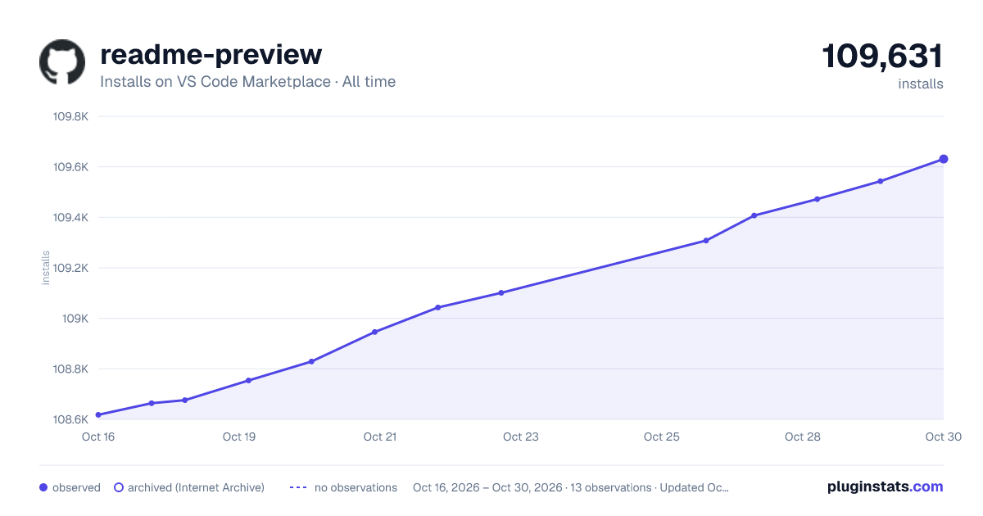Image resolution: width=983 pixels, height=516 pixels.
Task: Click the Oct 25 x-axis label
Action: [x=662, y=437]
